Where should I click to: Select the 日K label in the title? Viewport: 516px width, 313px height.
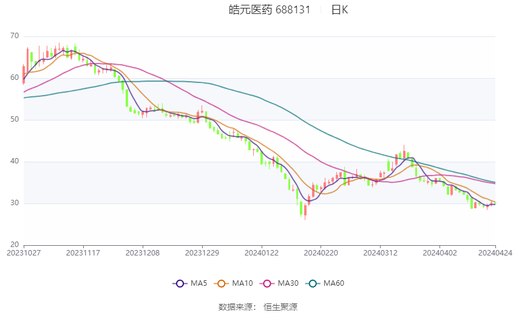tap(339, 10)
